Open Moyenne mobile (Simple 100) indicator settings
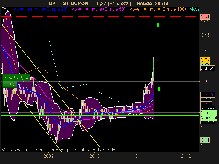The image size is (219, 164). coord(157,9)
